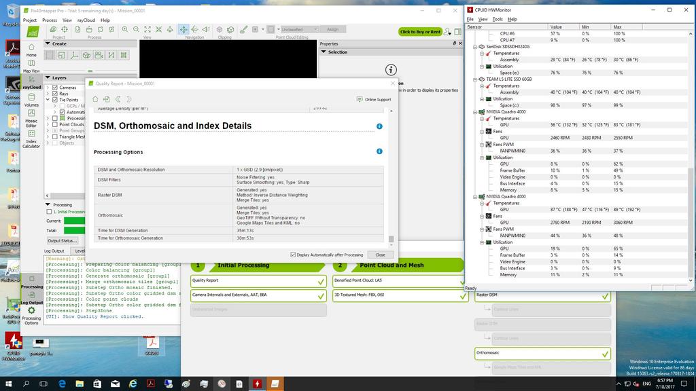Open the Mosaic Editor
Viewport: 696px width, 391px height.
point(31,118)
